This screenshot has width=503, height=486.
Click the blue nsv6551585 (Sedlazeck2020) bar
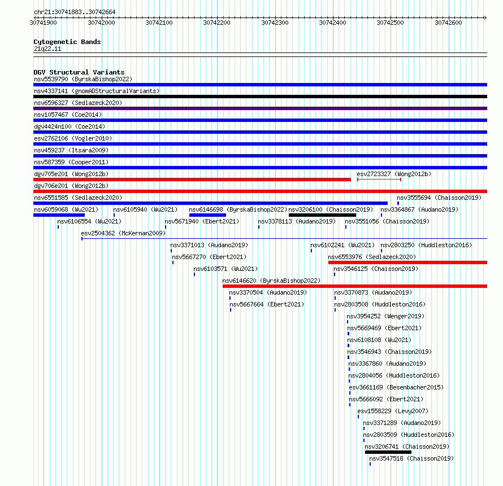(x=210, y=203)
